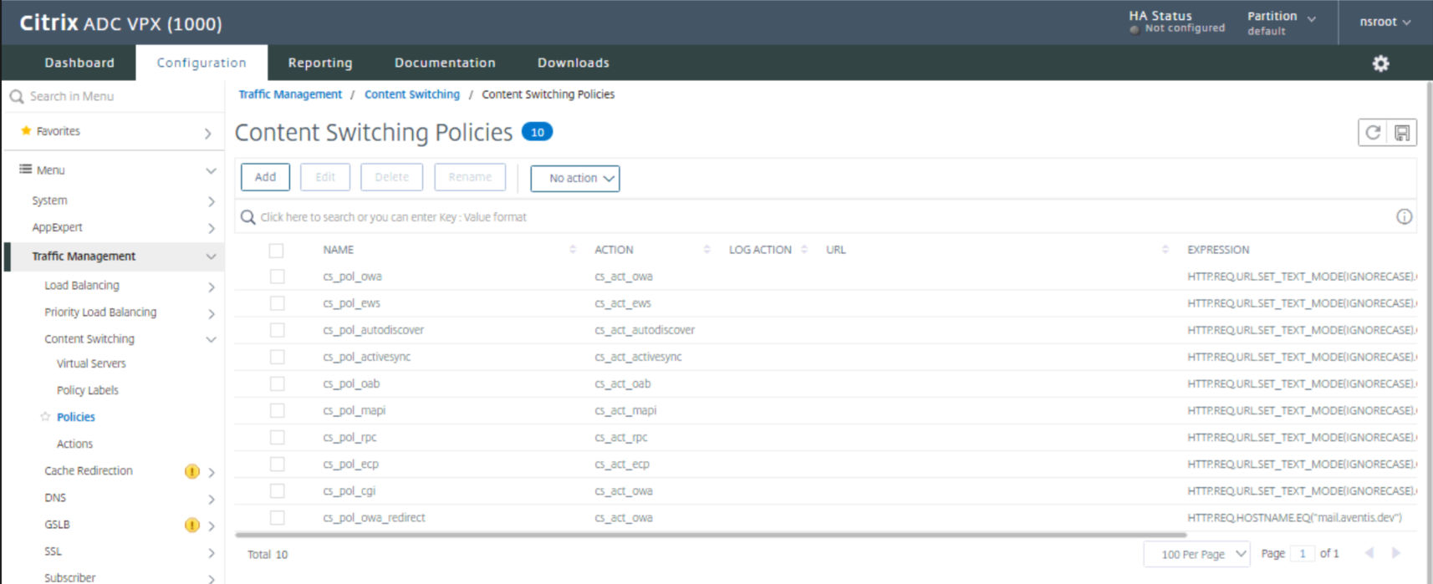
Task: Open Virtual Servers in sidebar
Action: [91, 363]
